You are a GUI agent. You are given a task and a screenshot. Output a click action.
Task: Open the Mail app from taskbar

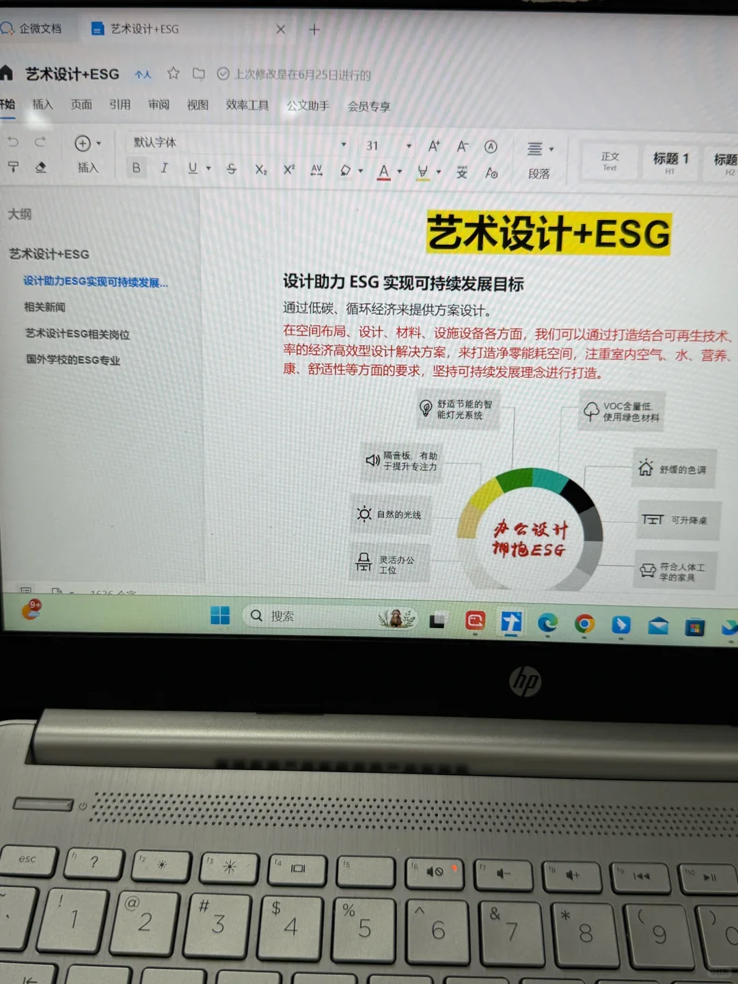658,625
